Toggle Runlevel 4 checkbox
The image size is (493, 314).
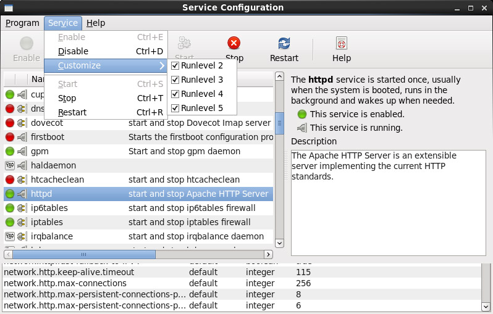pyautogui.click(x=175, y=94)
